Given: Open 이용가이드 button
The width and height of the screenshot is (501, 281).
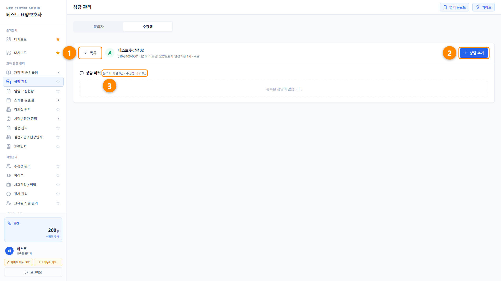Looking at the screenshot, I should (x=48, y=262).
